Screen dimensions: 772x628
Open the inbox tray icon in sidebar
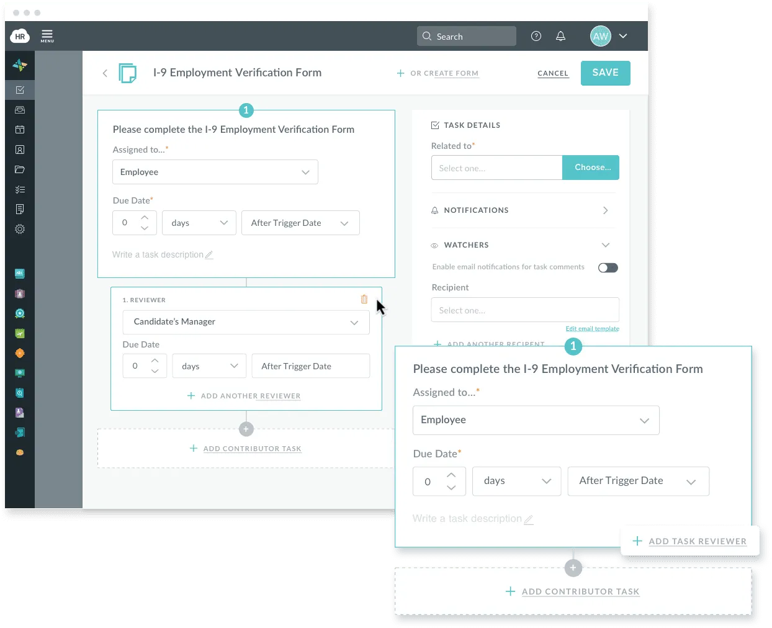tap(20, 110)
